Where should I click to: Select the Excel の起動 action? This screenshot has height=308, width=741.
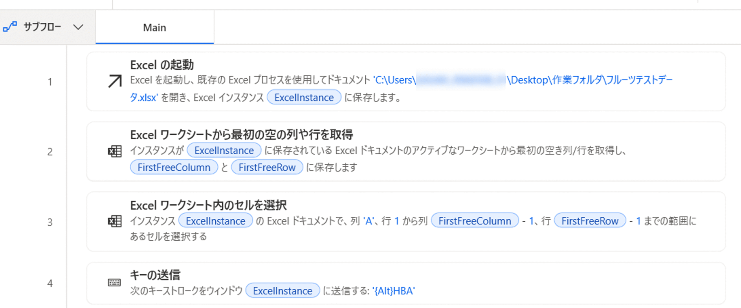click(x=406, y=81)
